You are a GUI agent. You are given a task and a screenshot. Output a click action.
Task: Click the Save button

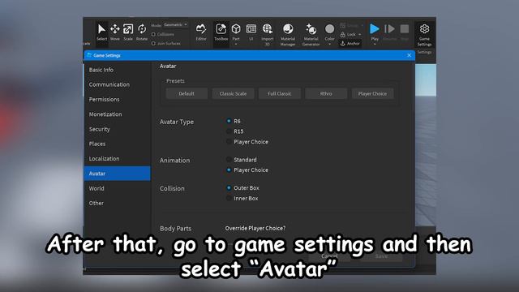[381, 256]
